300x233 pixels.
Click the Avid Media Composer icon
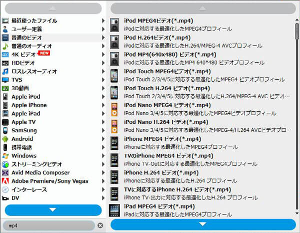click(x=5, y=172)
